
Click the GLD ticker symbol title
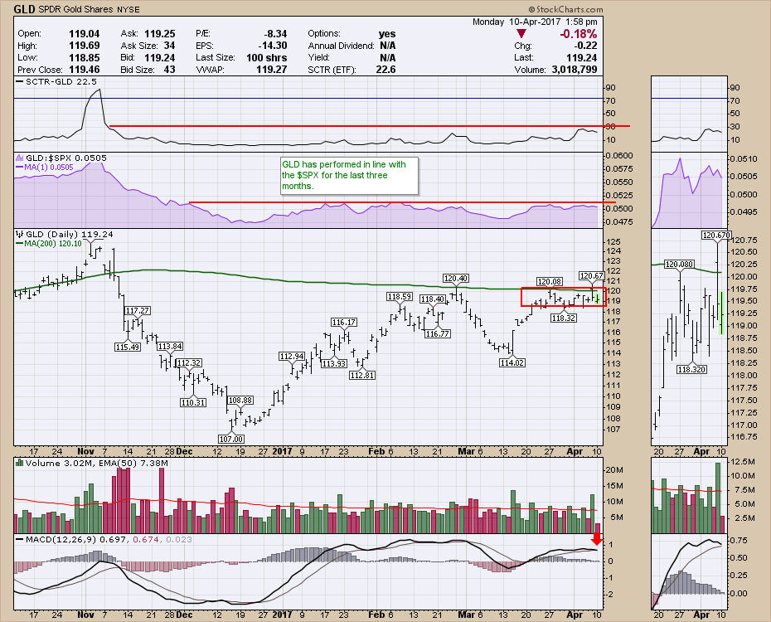24,9
